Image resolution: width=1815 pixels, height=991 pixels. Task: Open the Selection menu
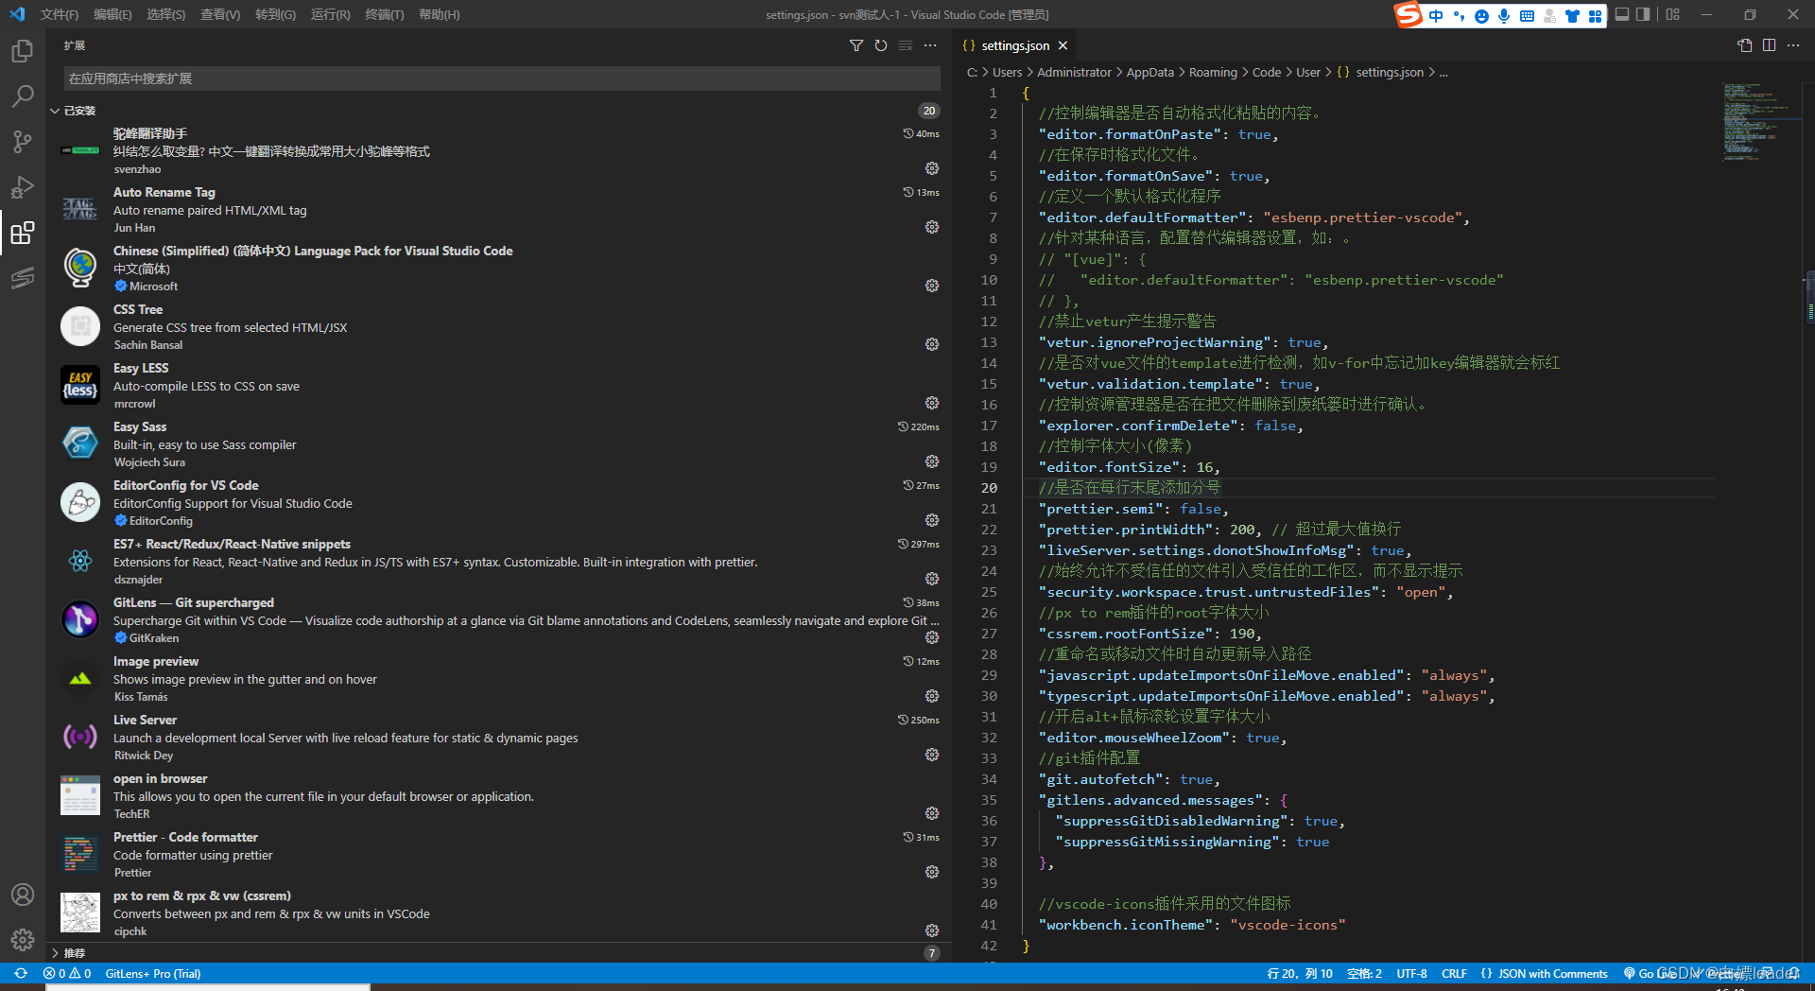click(165, 14)
